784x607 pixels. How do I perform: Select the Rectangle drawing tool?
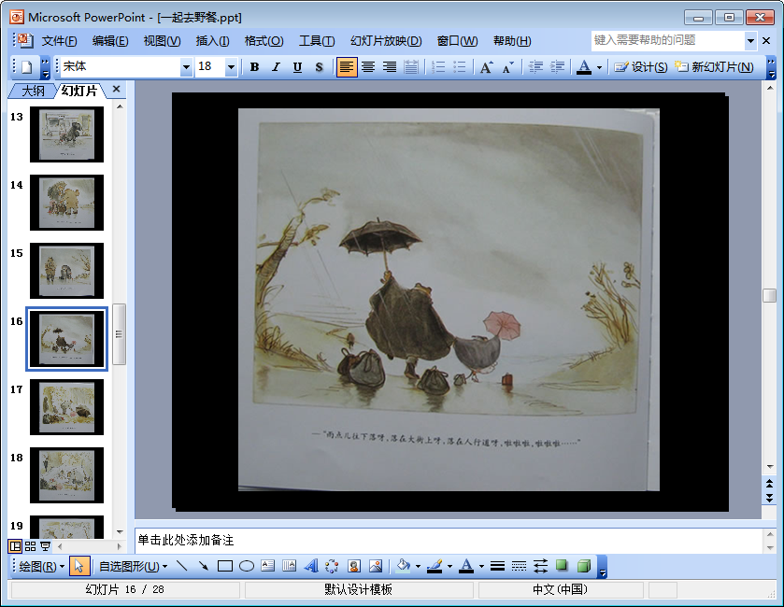tap(225, 566)
